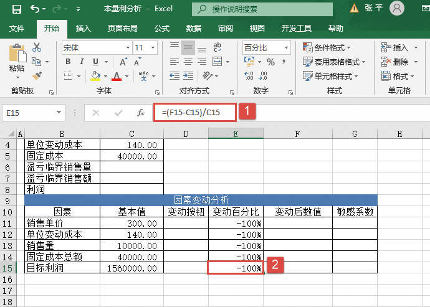Open the 文件 tab
The height and width of the screenshot is (307, 430).
[x=17, y=28]
